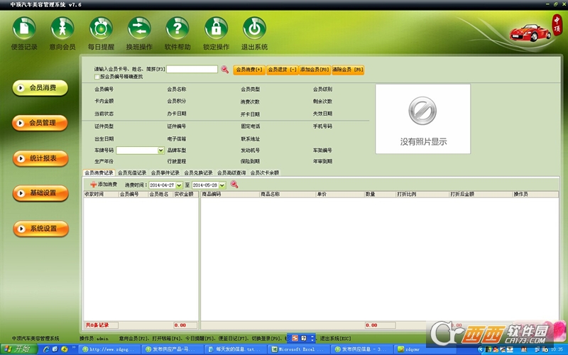The width and height of the screenshot is (568, 355).
Task: Open 统计报表 in left sidebar
Action: [x=41, y=158]
